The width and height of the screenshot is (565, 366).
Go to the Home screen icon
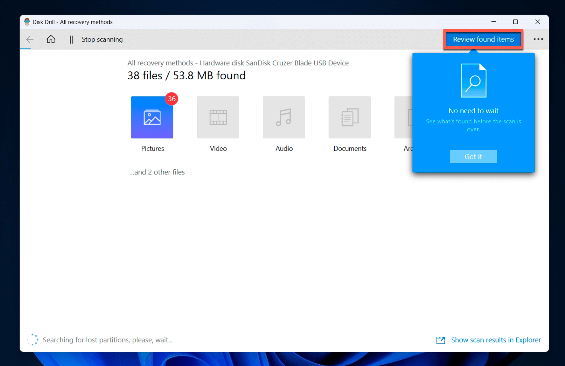51,39
